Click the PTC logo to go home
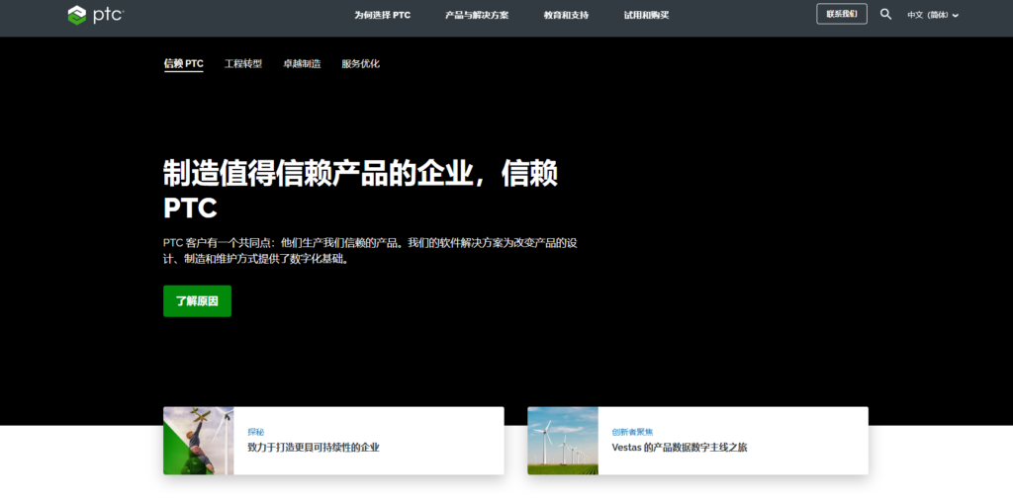The width and height of the screenshot is (1013, 500). point(95,15)
